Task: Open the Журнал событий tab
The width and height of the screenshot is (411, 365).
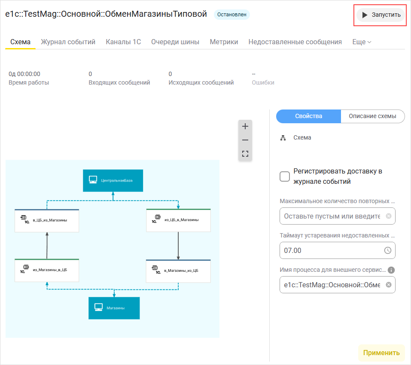Action: click(x=68, y=42)
